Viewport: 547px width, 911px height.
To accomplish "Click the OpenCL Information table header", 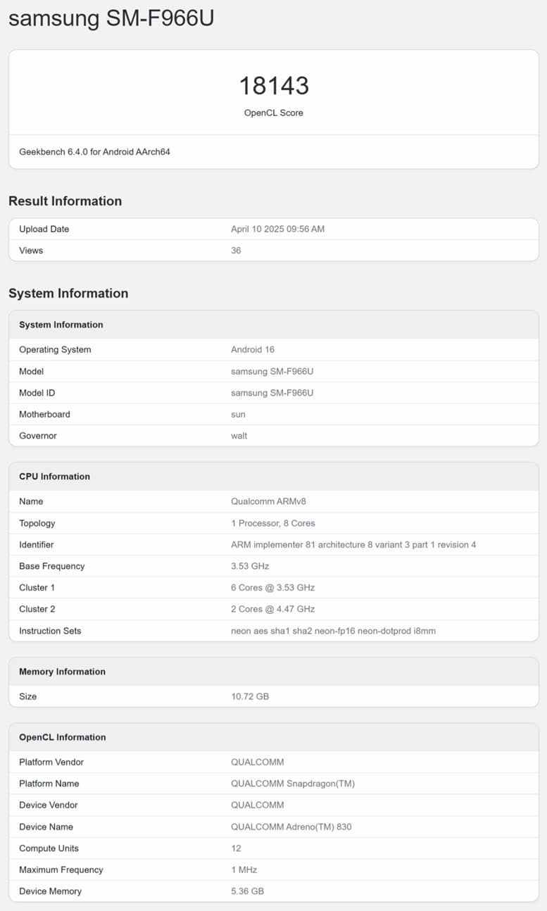I will 63,737.
